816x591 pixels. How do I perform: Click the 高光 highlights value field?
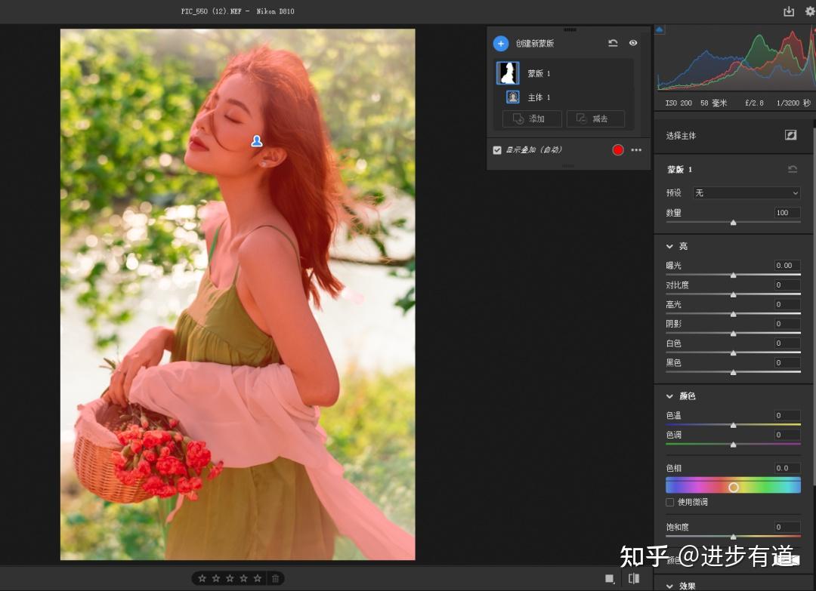787,304
